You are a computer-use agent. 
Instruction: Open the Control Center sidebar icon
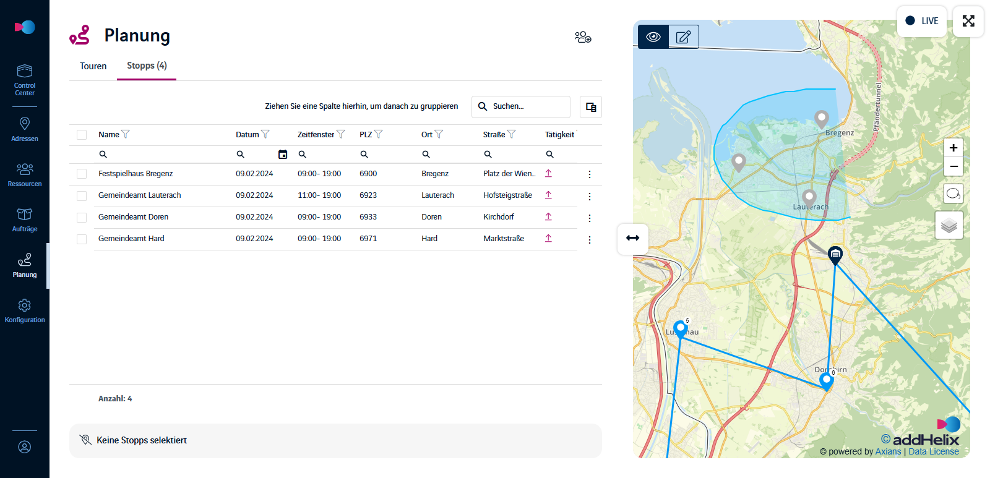coord(25,80)
